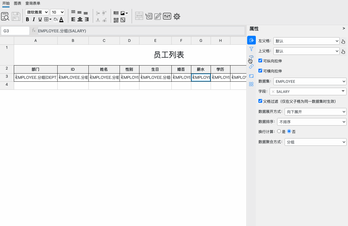Open the hyperlink sidebar tab
348x226 pixels.
251,67
